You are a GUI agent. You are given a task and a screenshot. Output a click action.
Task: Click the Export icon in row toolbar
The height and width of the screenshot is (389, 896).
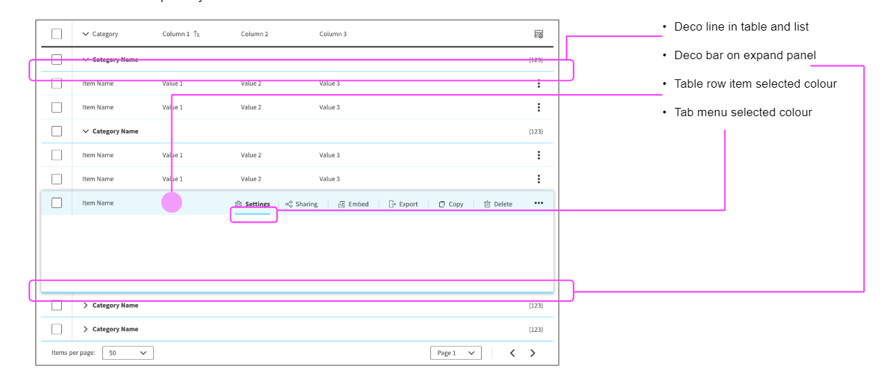[x=392, y=204]
